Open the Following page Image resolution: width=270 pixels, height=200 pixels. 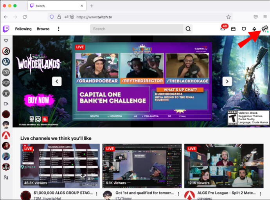point(23,29)
